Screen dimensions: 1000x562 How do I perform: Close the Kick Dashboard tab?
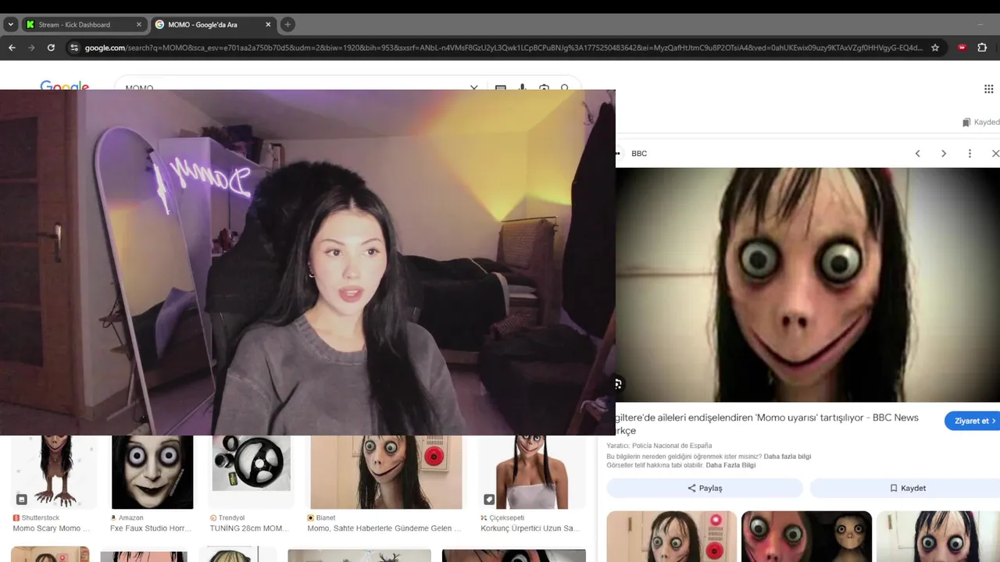coord(139,24)
